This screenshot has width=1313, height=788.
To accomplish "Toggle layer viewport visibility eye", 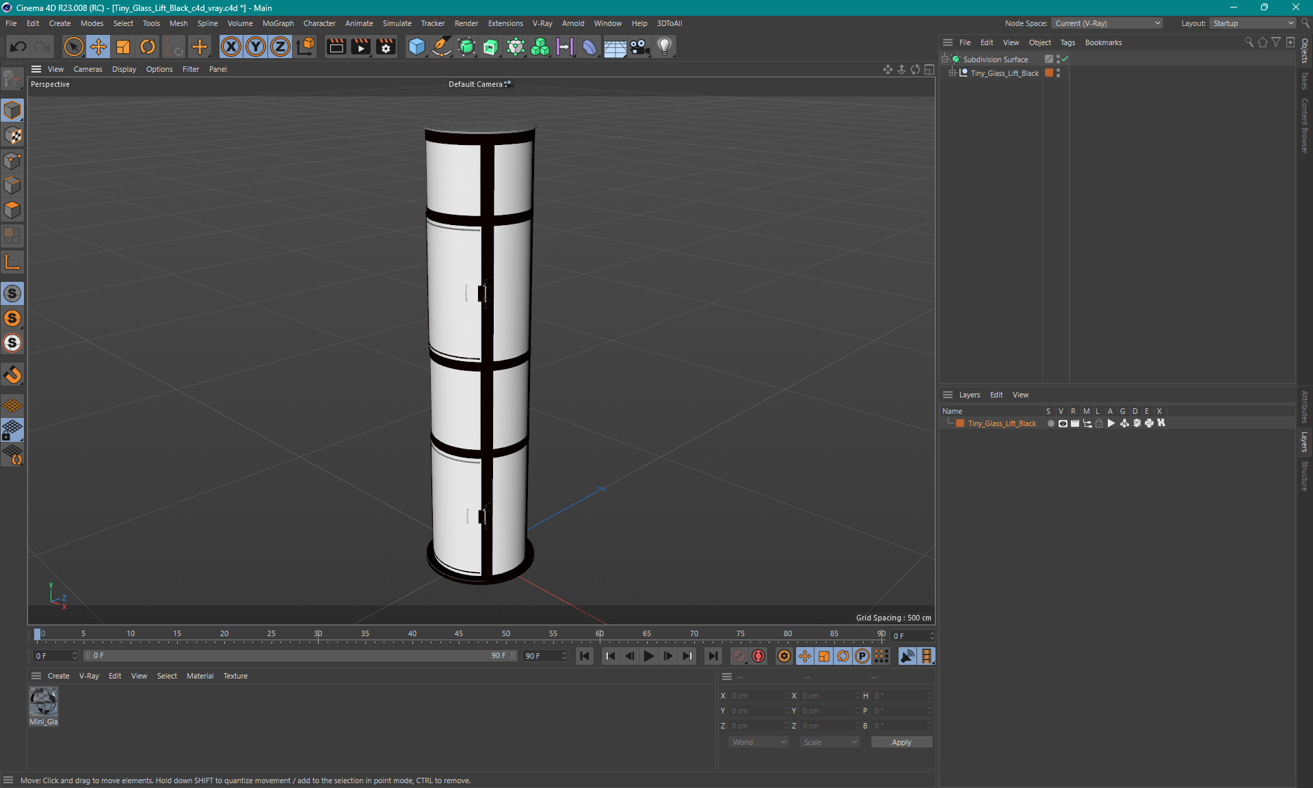I will pyautogui.click(x=1063, y=423).
